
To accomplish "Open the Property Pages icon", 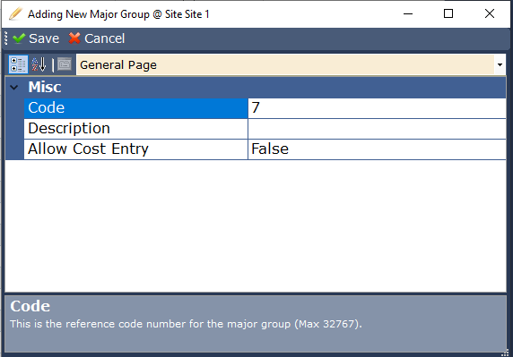I will coord(65,64).
